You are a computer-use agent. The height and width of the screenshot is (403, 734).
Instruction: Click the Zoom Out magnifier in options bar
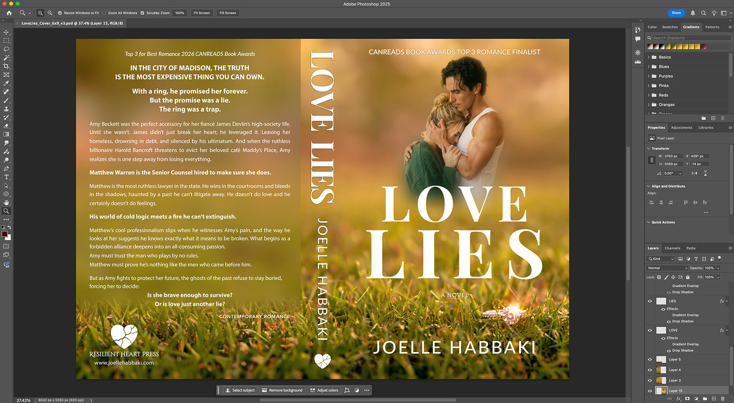pos(50,13)
